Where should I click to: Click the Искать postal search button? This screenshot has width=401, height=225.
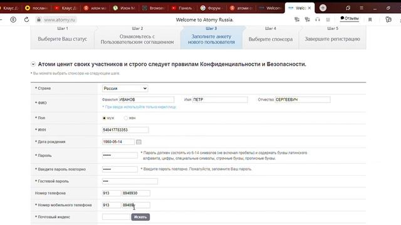click(140, 217)
